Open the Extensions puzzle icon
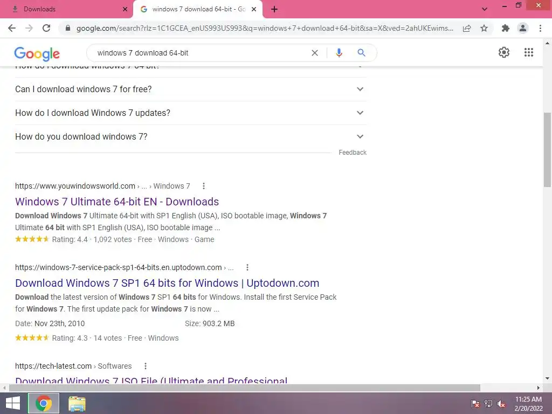The height and width of the screenshot is (414, 552). 506,28
